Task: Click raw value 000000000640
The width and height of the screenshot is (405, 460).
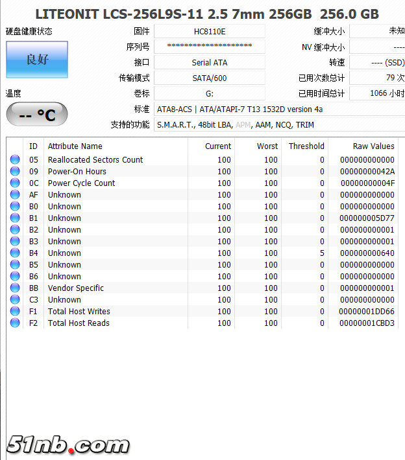Action: (x=367, y=253)
